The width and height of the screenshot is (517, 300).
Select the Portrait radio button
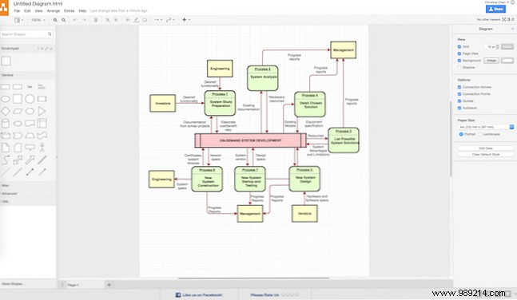point(461,134)
